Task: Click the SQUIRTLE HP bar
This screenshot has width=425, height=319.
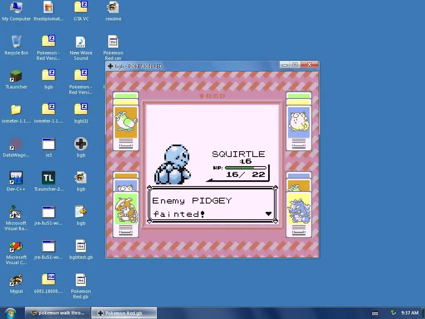Action: pyautogui.click(x=246, y=168)
